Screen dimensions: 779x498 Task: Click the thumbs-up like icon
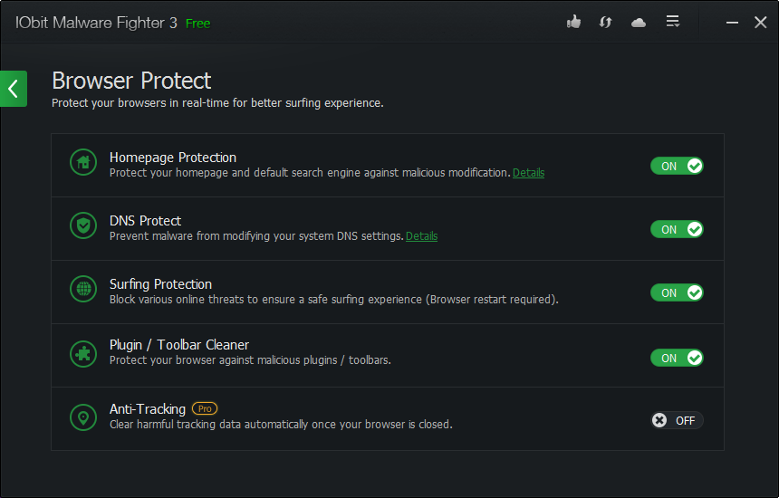pos(573,22)
